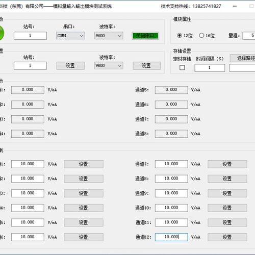
Task: Click 设置 button in the 通道12 row
Action: point(227,237)
